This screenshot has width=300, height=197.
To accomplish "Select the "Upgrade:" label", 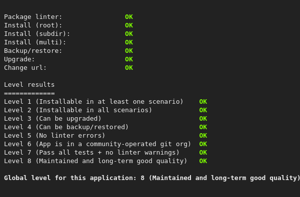I will click(x=19, y=59).
